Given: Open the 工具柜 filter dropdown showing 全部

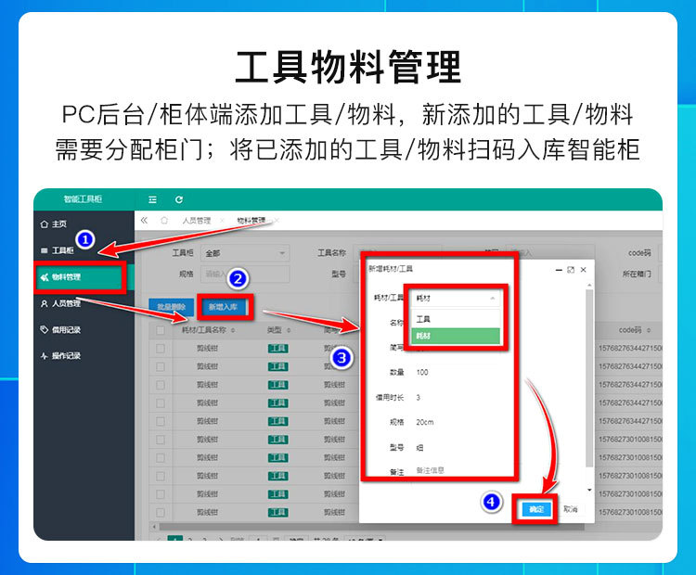Looking at the screenshot, I should (x=245, y=253).
